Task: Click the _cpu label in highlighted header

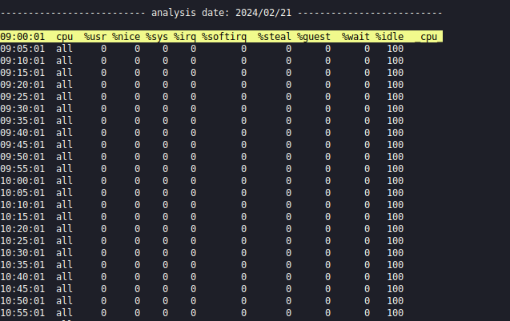Action: [x=428, y=37]
